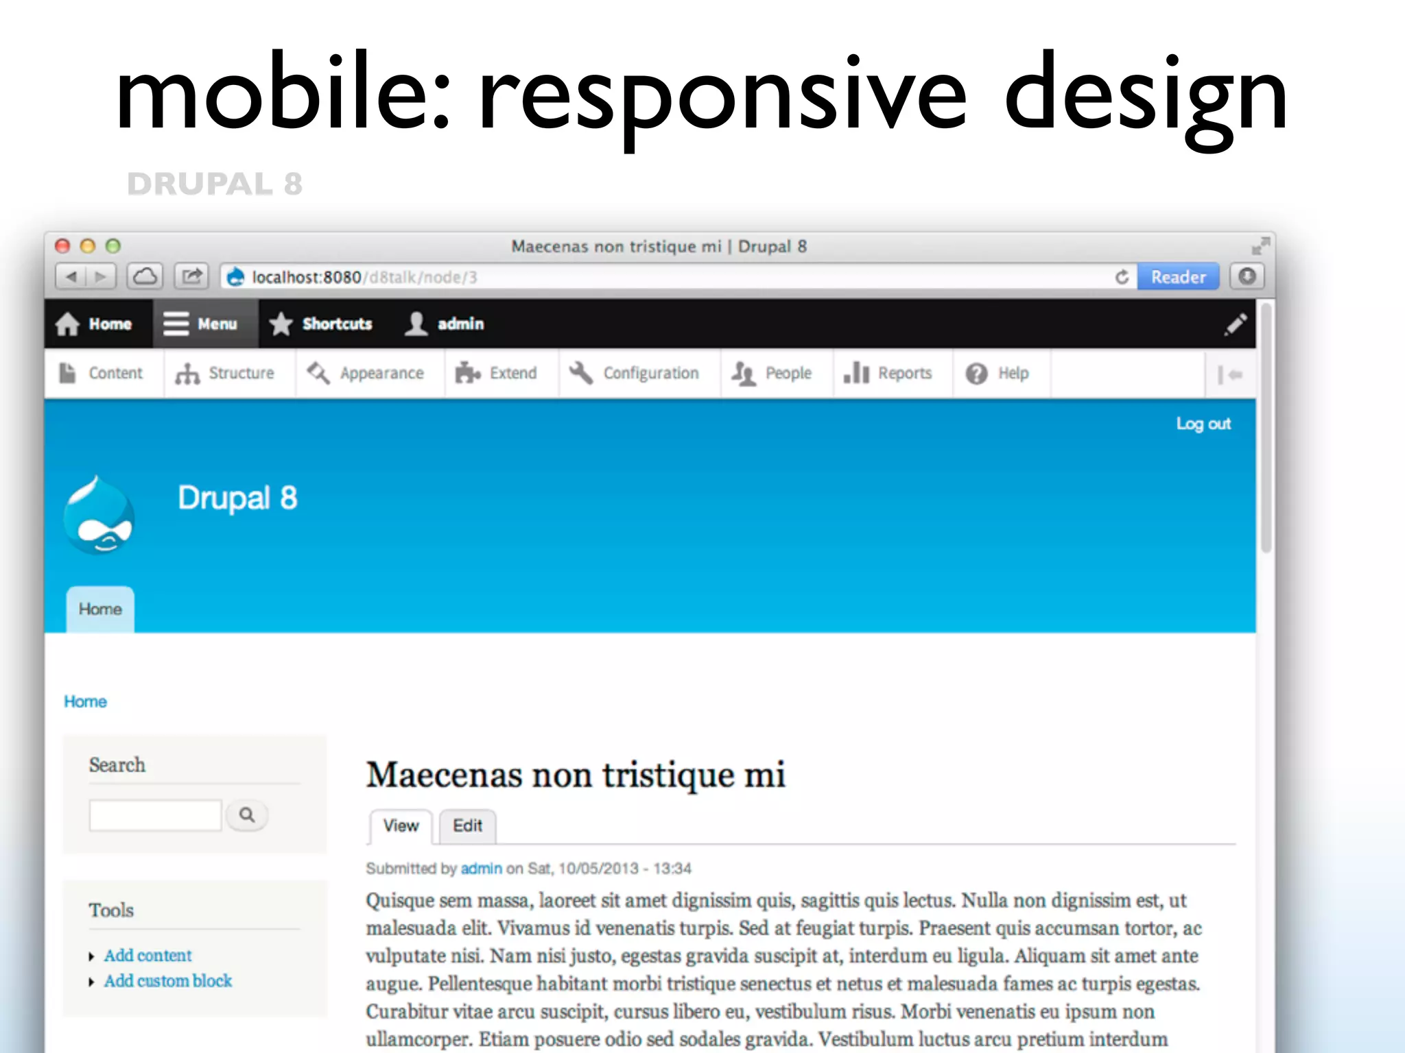The height and width of the screenshot is (1053, 1405).
Task: Open the iCloud tabs cloud icon
Action: pyautogui.click(x=145, y=277)
